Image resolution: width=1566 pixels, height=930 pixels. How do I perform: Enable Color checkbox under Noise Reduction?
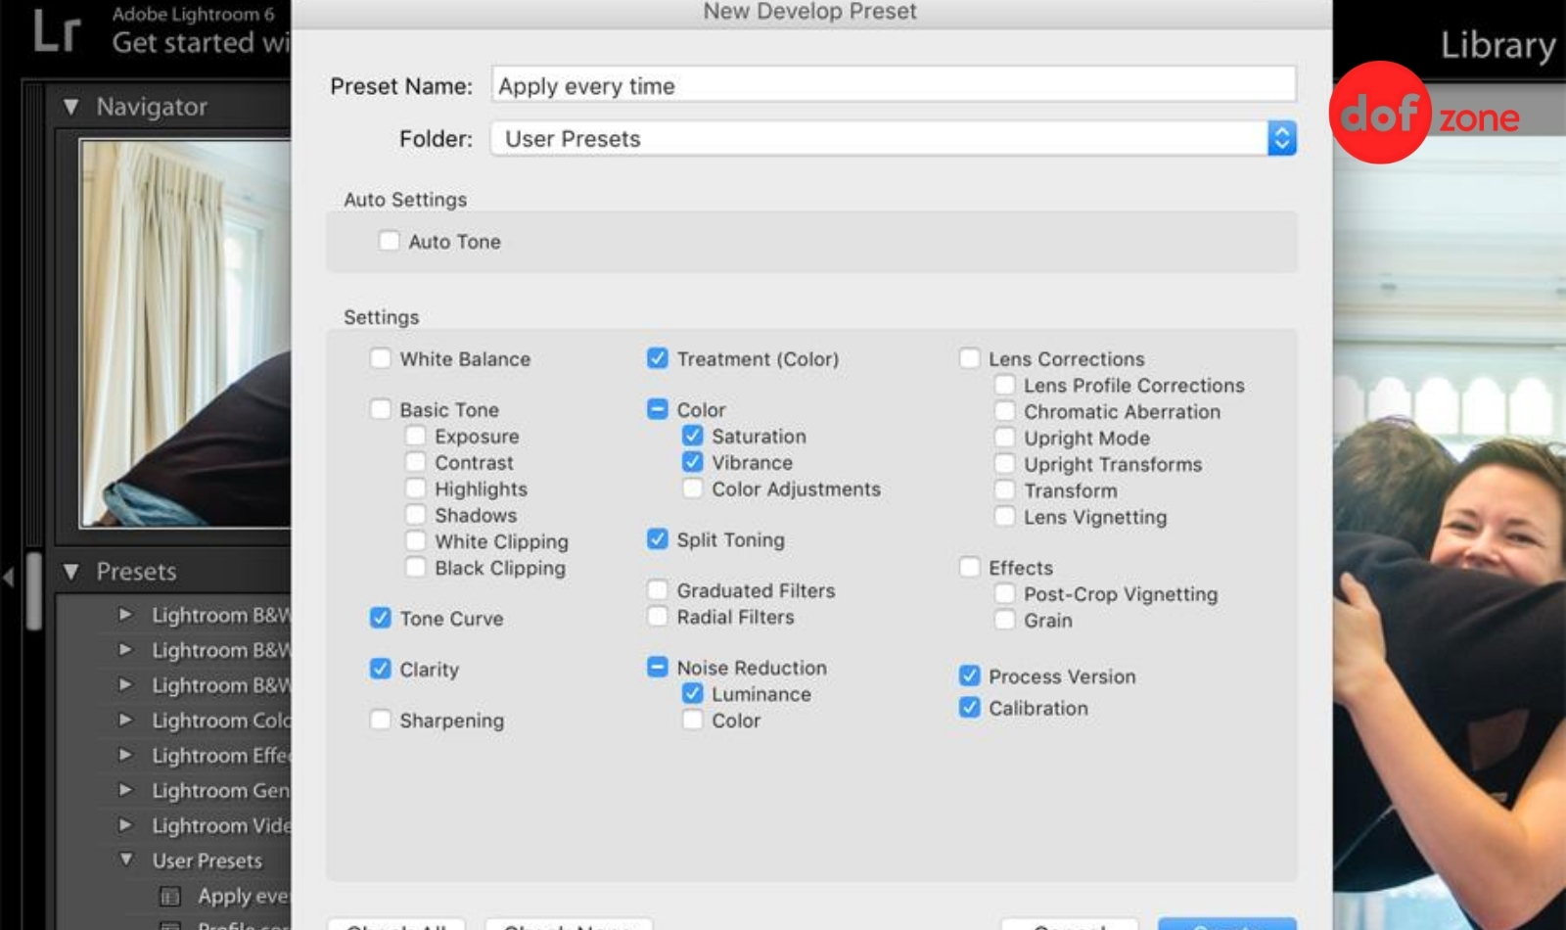(693, 721)
